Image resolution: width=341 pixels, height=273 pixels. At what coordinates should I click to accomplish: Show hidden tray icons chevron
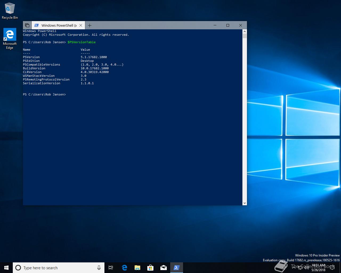click(x=293, y=268)
